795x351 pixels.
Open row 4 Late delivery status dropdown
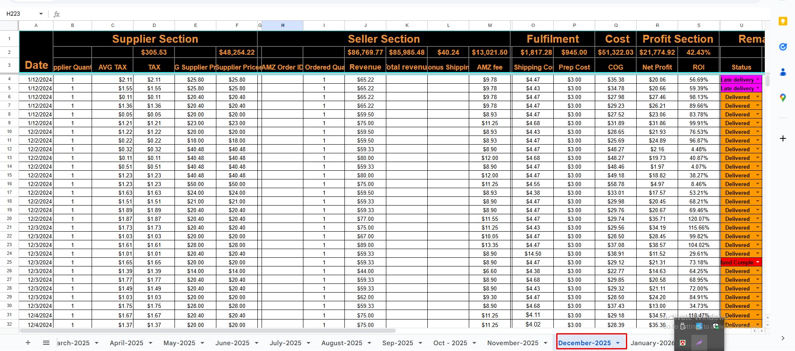[x=758, y=80]
